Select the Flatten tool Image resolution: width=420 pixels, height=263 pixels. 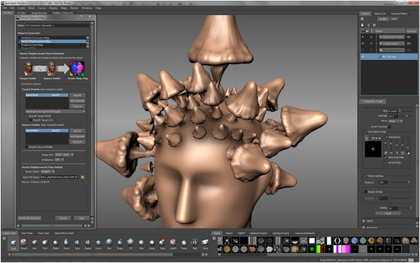pyautogui.click(x=55, y=244)
